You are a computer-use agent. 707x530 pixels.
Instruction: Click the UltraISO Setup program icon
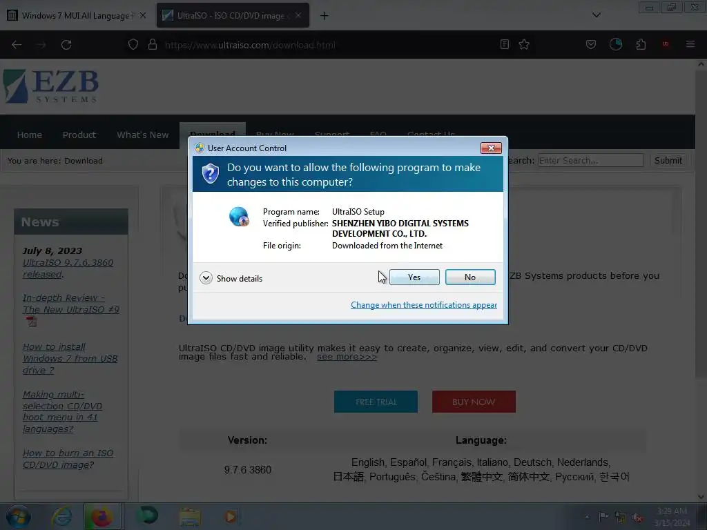tap(239, 217)
